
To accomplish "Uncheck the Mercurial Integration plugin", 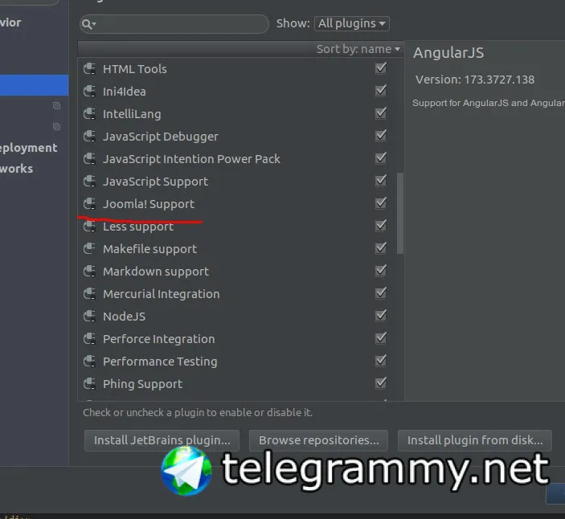I will coord(380,293).
